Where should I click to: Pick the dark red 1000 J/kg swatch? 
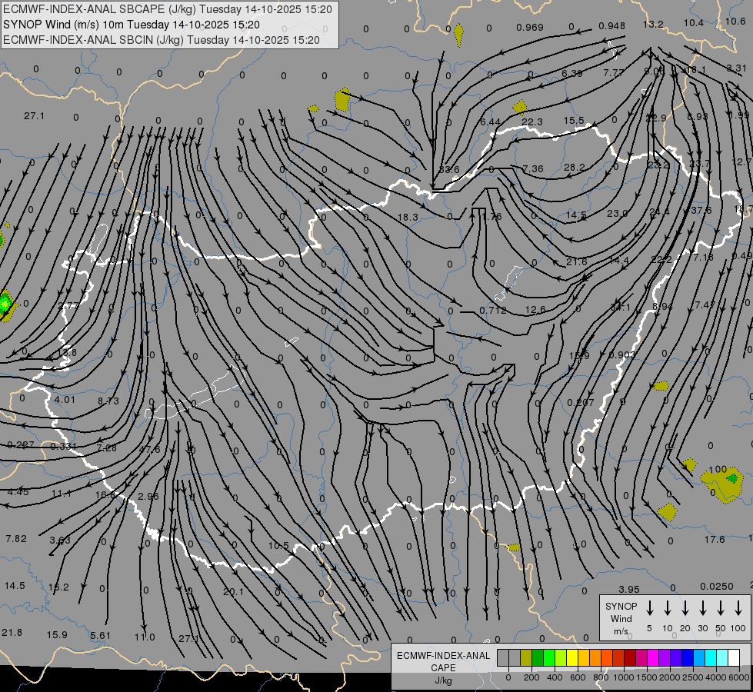pyautogui.click(x=630, y=657)
